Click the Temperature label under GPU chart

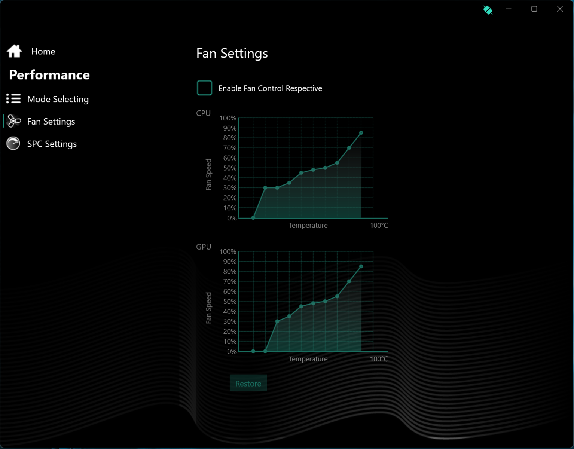click(x=308, y=359)
